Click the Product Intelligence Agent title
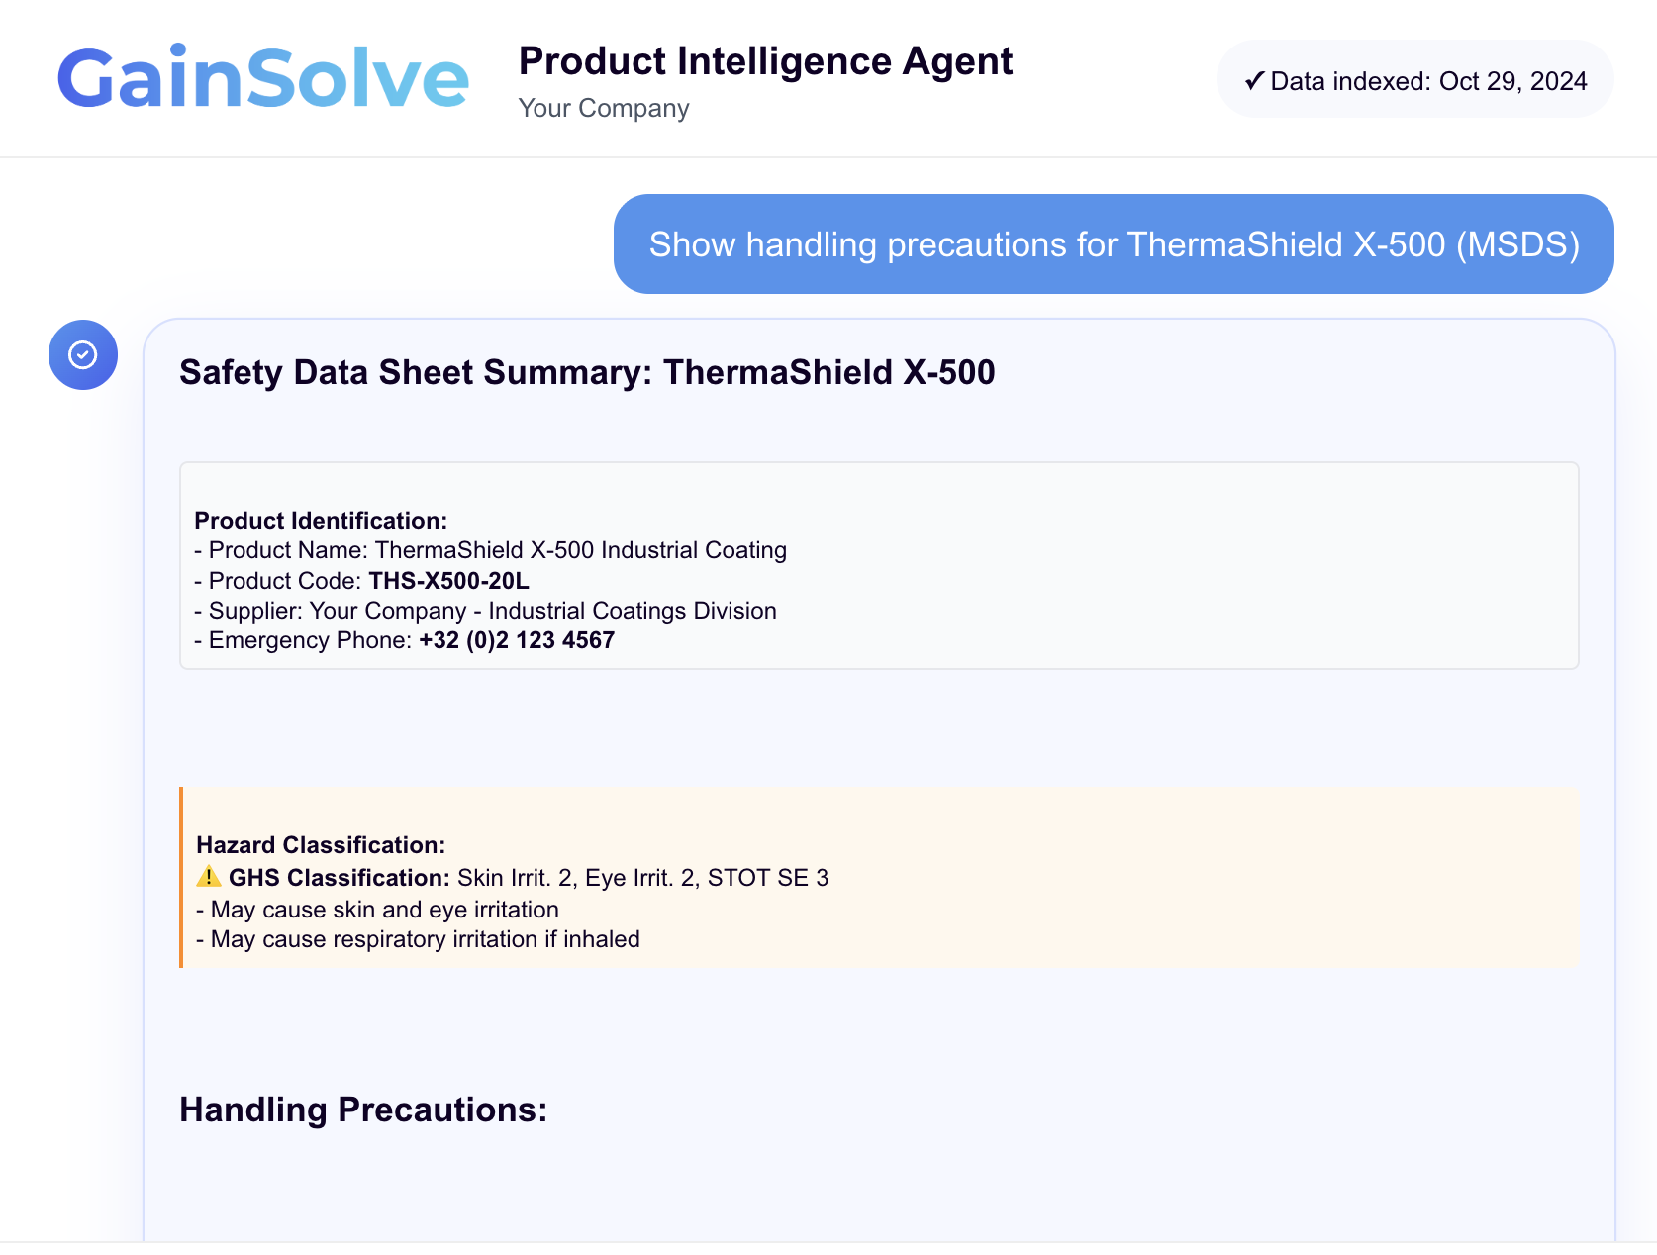The height and width of the screenshot is (1255, 1657). pyautogui.click(x=765, y=61)
